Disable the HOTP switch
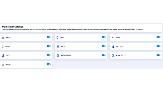Viewport: 163px width, 92px height. click(49, 64)
